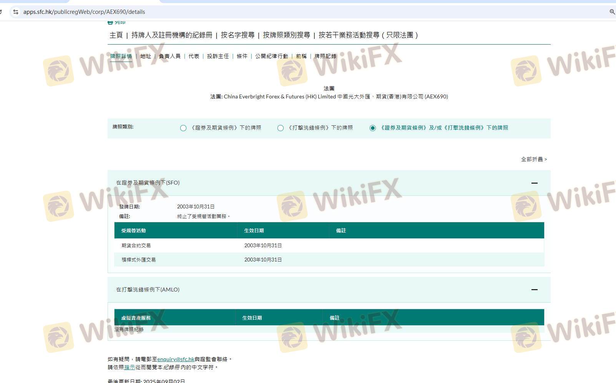Switch to the 負責人員 tab
Screen dimensions: 616x383
point(169,56)
